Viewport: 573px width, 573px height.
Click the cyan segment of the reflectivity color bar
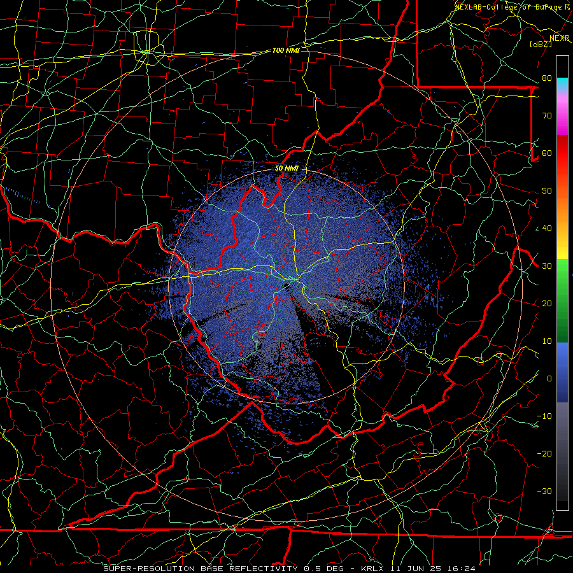point(562,84)
